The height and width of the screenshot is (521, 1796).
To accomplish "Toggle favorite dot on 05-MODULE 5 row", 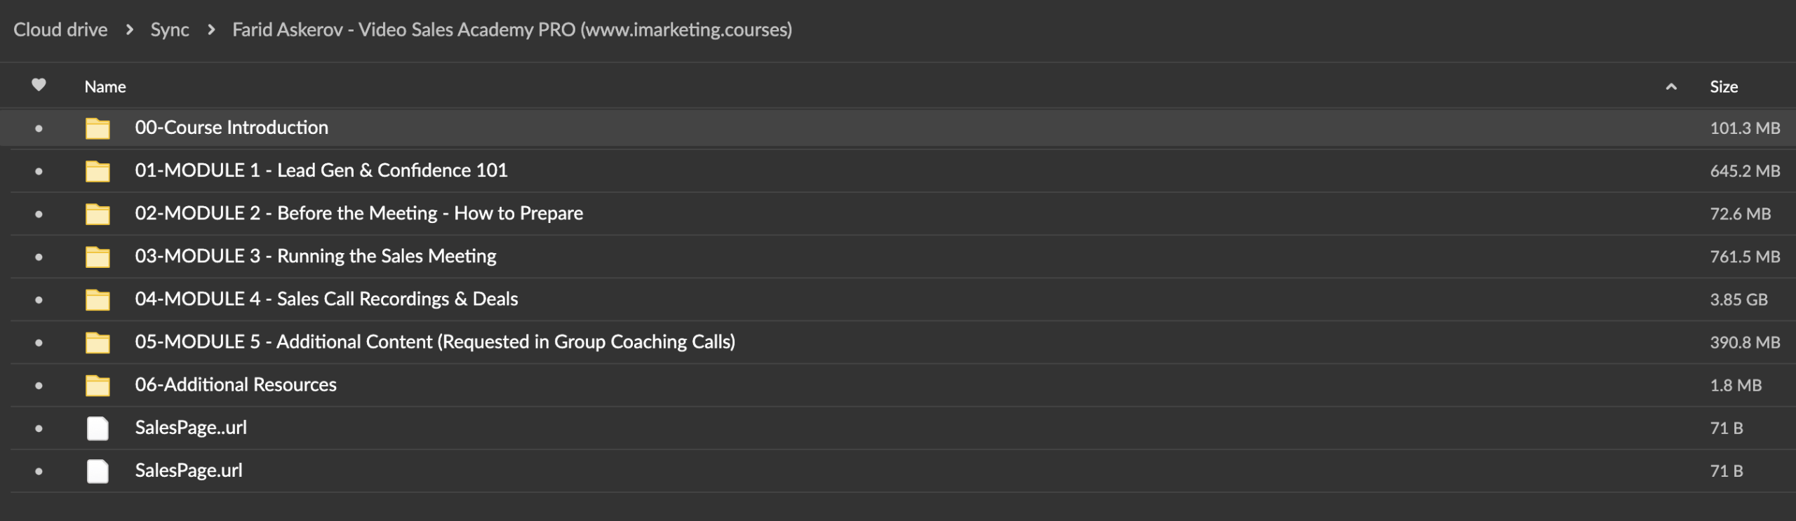I will [39, 342].
